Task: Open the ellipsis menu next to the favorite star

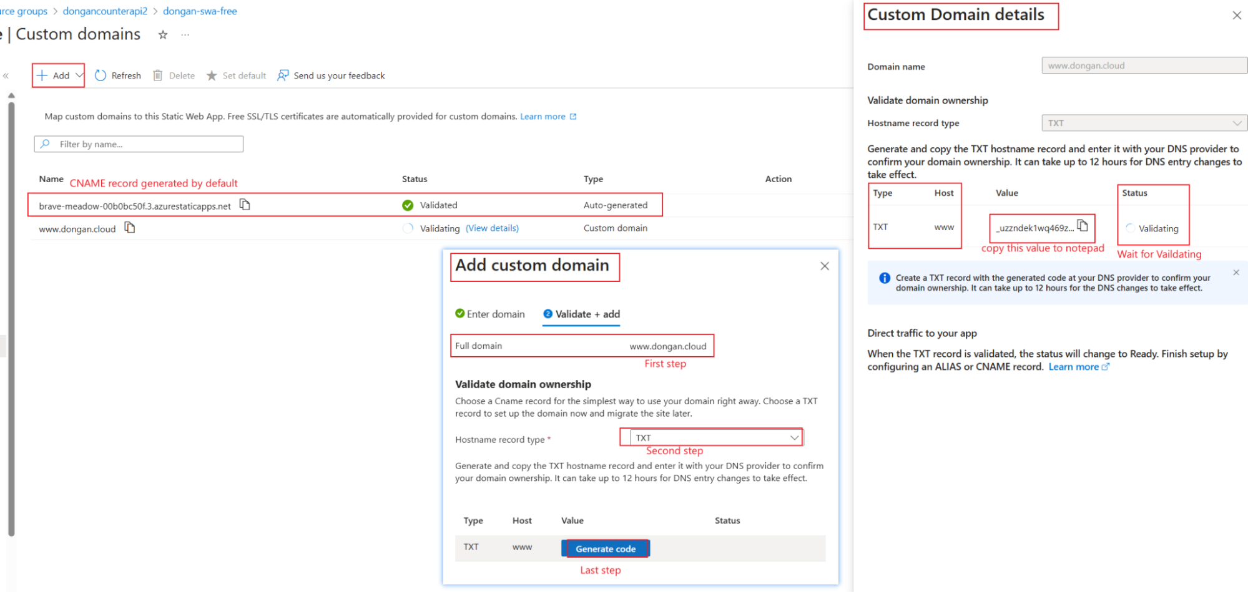Action: click(x=184, y=35)
